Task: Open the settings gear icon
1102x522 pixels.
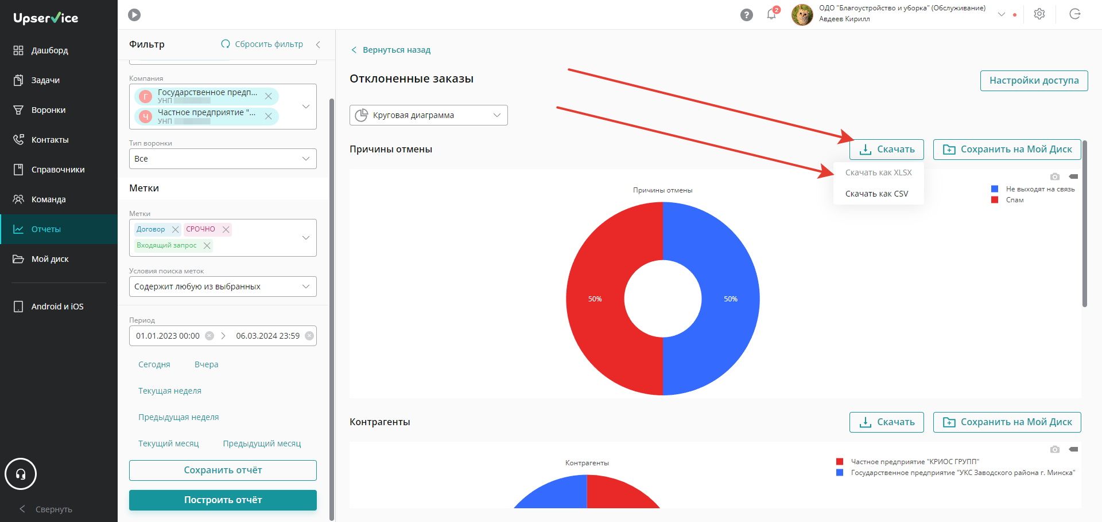Action: (1039, 14)
